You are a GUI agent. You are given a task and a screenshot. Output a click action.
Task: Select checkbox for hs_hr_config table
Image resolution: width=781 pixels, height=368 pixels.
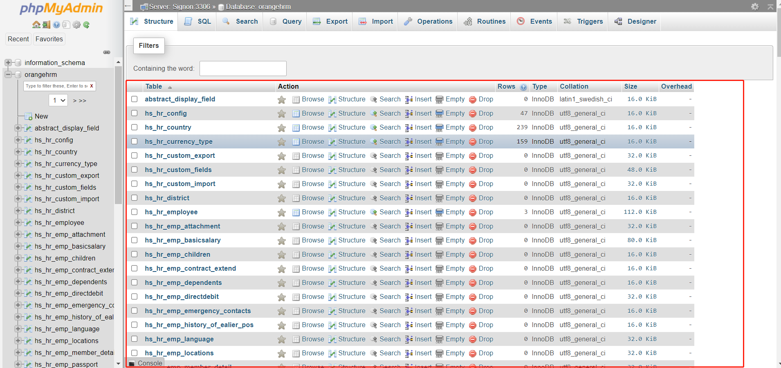point(134,113)
